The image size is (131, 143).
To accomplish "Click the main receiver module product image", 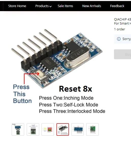I will 57,58.
